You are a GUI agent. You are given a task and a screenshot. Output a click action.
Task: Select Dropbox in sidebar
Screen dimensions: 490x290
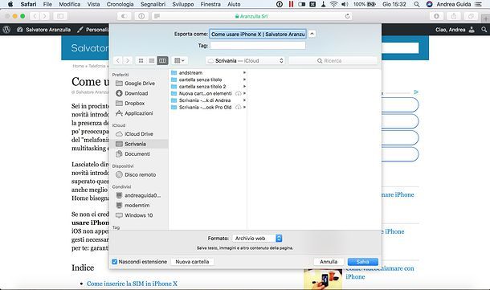140,103
